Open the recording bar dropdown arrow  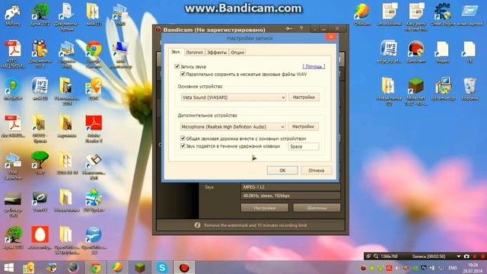pos(458,256)
